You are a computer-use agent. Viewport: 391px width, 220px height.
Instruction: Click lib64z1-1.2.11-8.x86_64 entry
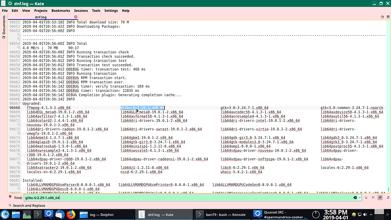pyautogui.click(x=144, y=168)
